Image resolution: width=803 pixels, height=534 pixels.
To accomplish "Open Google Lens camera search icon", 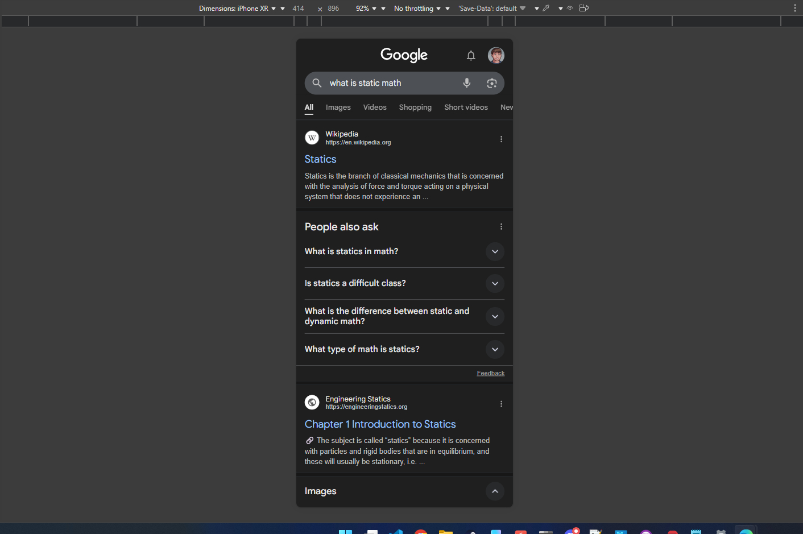I will [x=491, y=83].
